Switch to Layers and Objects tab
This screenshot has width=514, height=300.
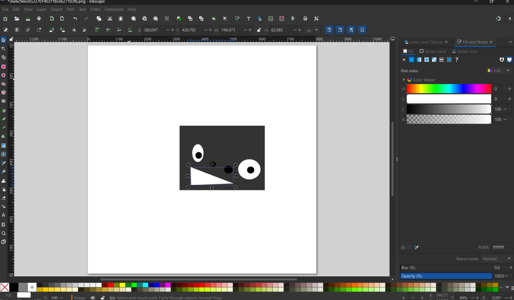426,42
